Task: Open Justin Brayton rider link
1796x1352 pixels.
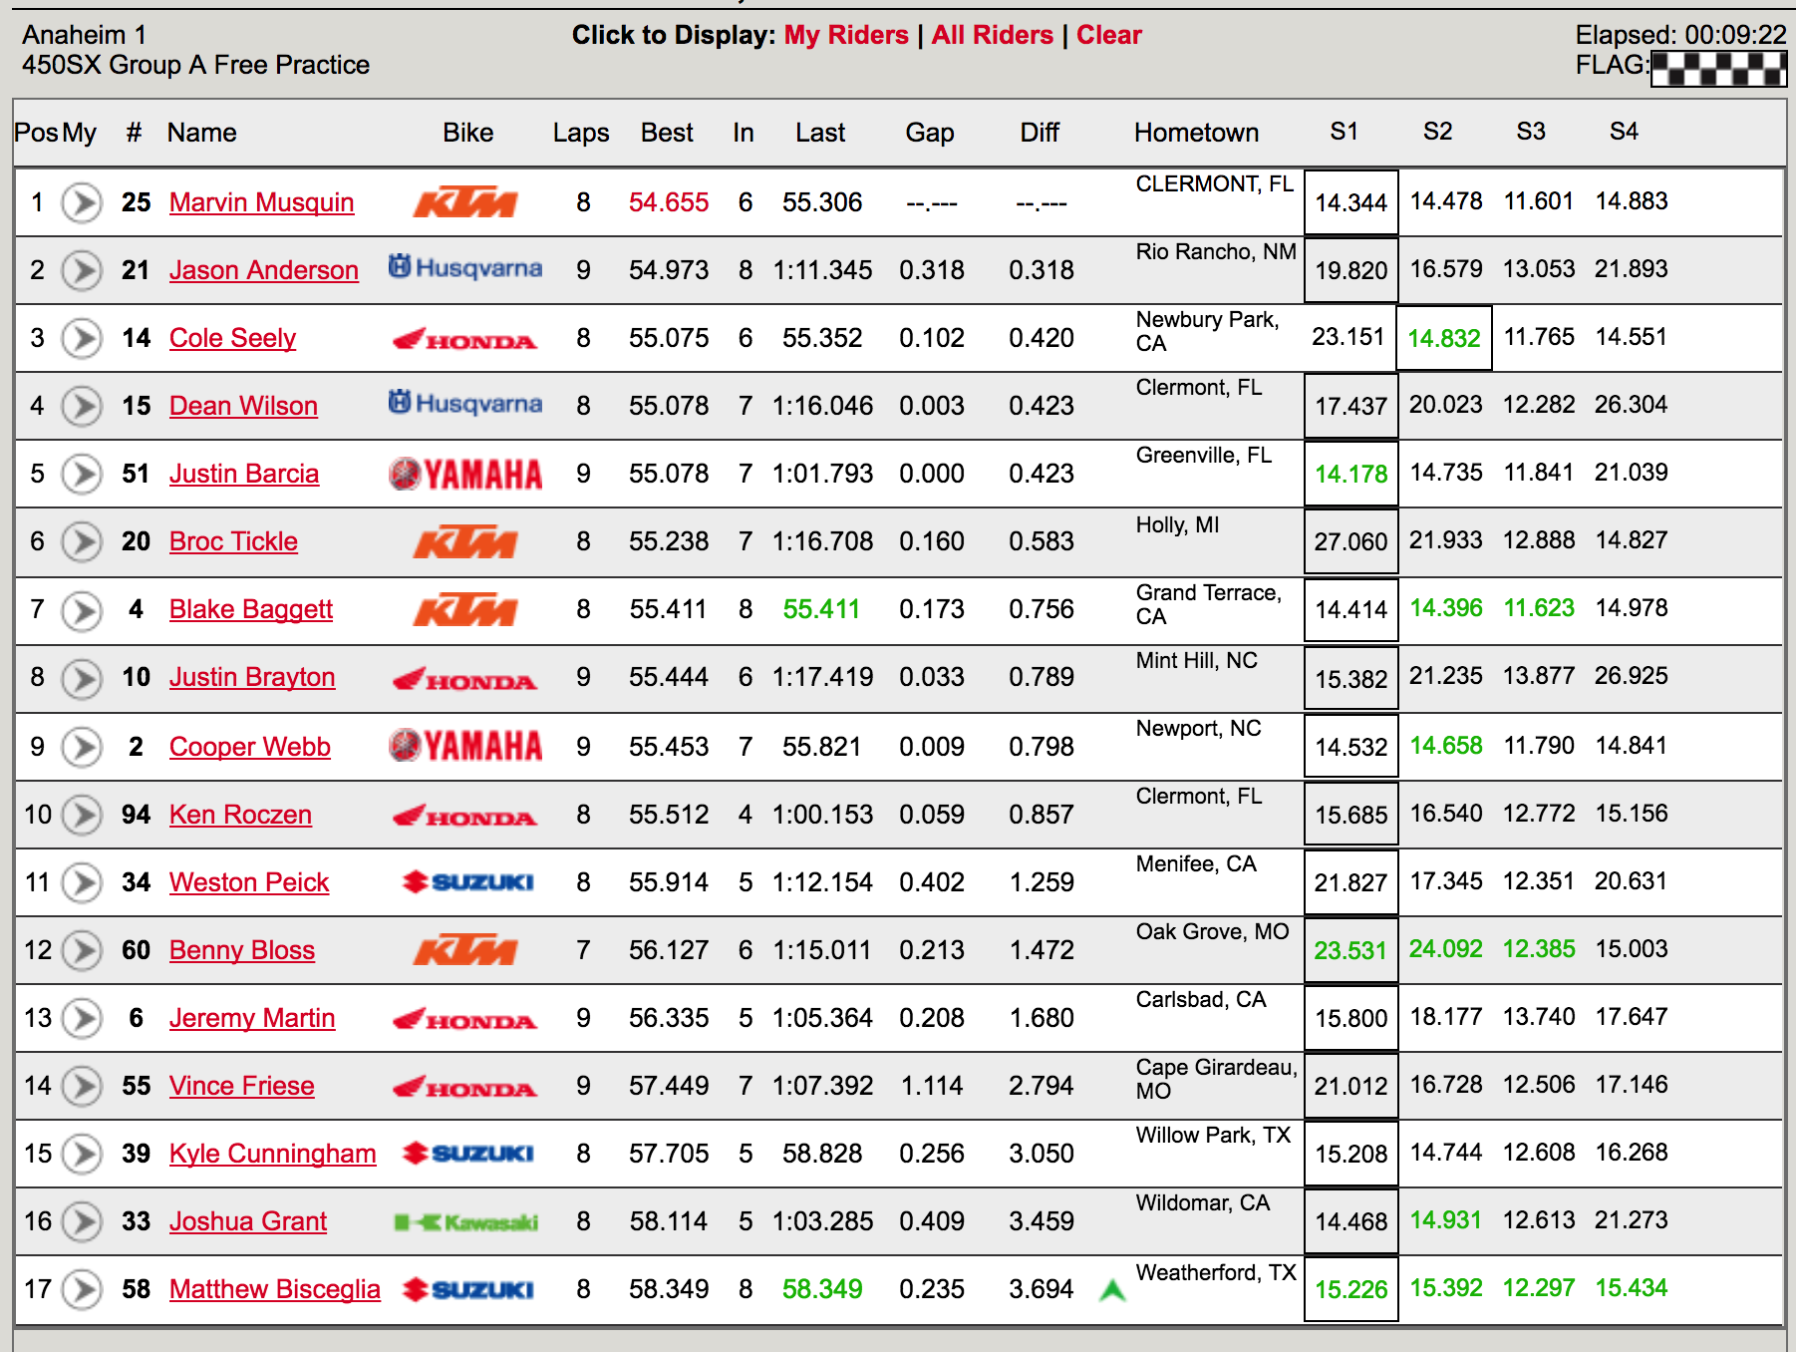Action: tap(252, 677)
